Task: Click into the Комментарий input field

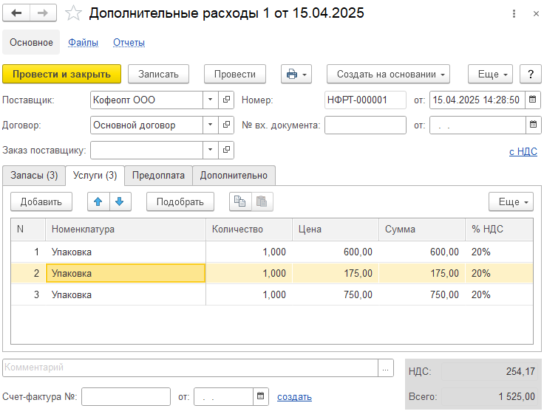Action: tap(190, 368)
